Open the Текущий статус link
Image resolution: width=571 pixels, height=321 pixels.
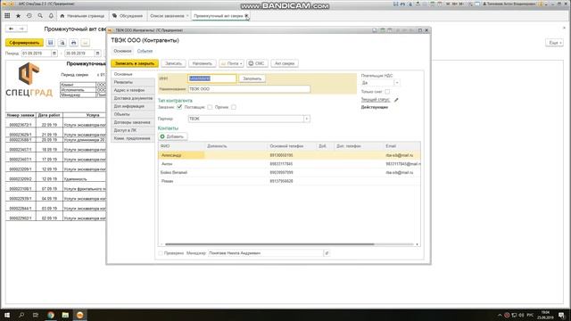(376, 99)
